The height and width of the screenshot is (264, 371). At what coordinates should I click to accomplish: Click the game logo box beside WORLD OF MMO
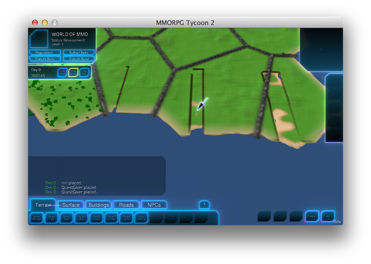pyautogui.click(x=39, y=38)
